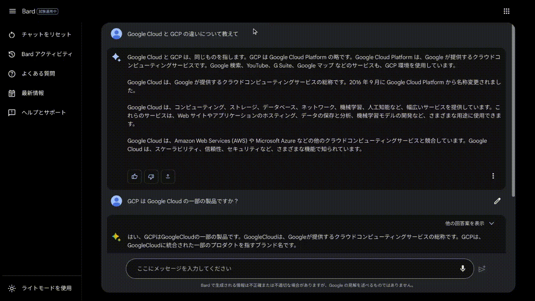
Task: Click answer text starting はい、GCPはGoogleCloudの一部
Action: [305, 241]
